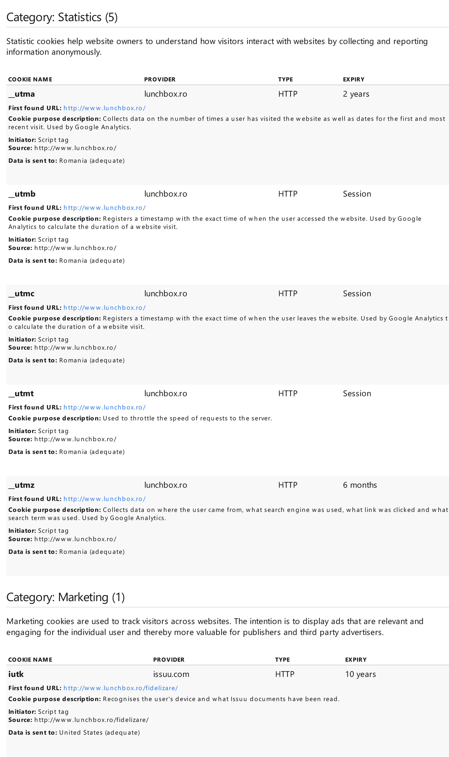The width and height of the screenshot is (449, 757).
Task: Click the Marketing table's PROVIDER column header
Action: point(168,660)
